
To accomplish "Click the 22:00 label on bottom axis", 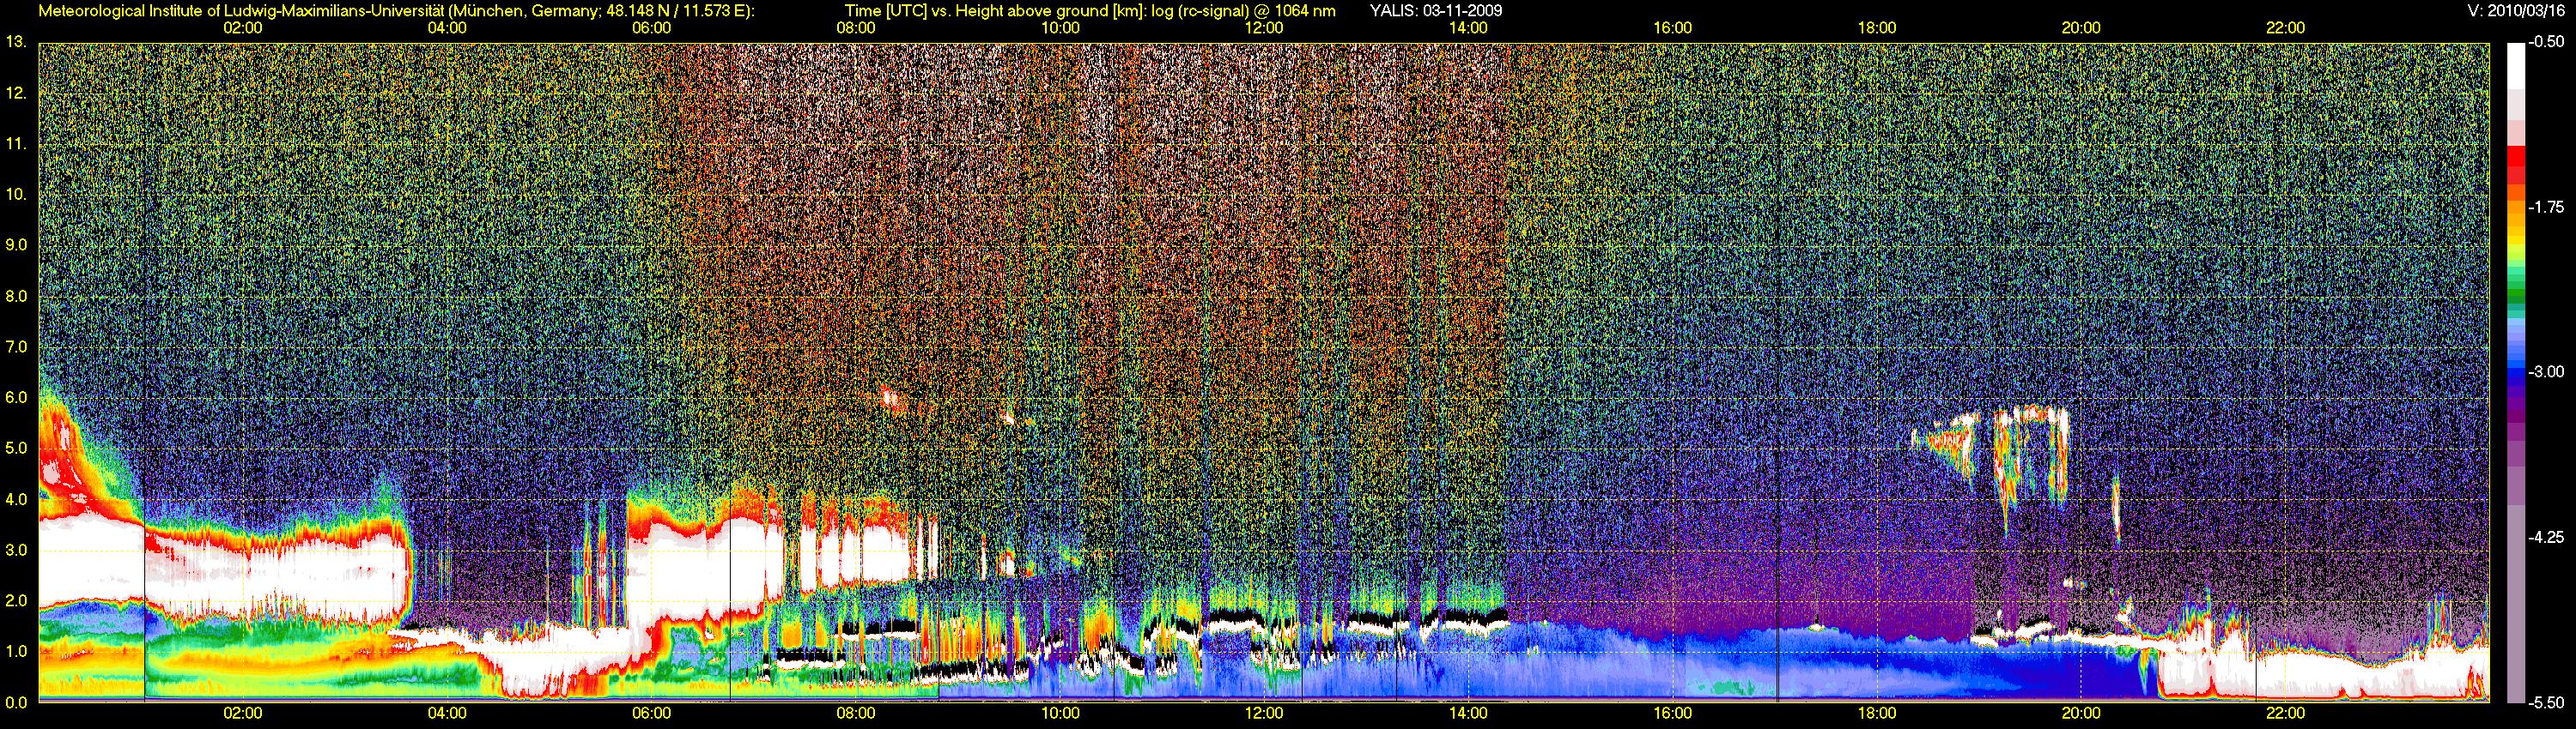I will tap(2285, 713).
